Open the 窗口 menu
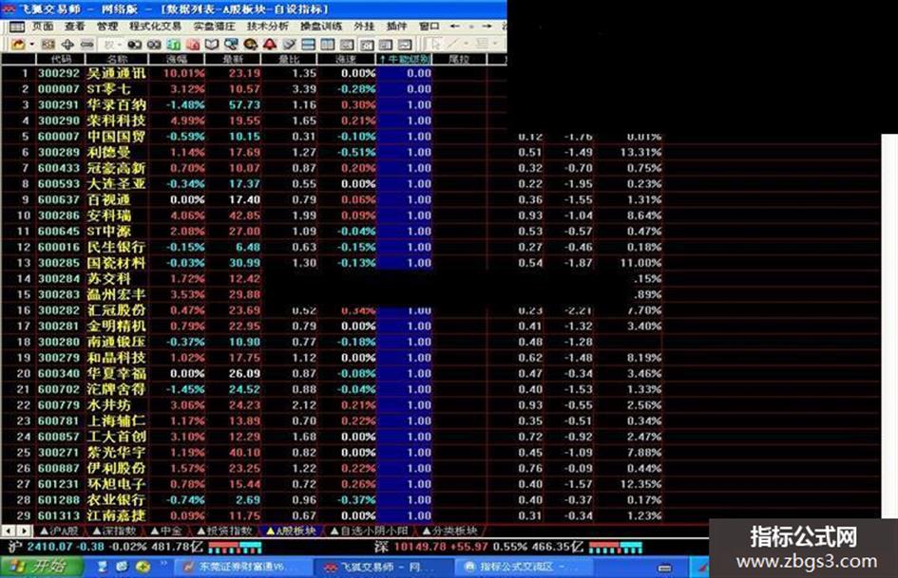The image size is (898, 578). (x=429, y=27)
